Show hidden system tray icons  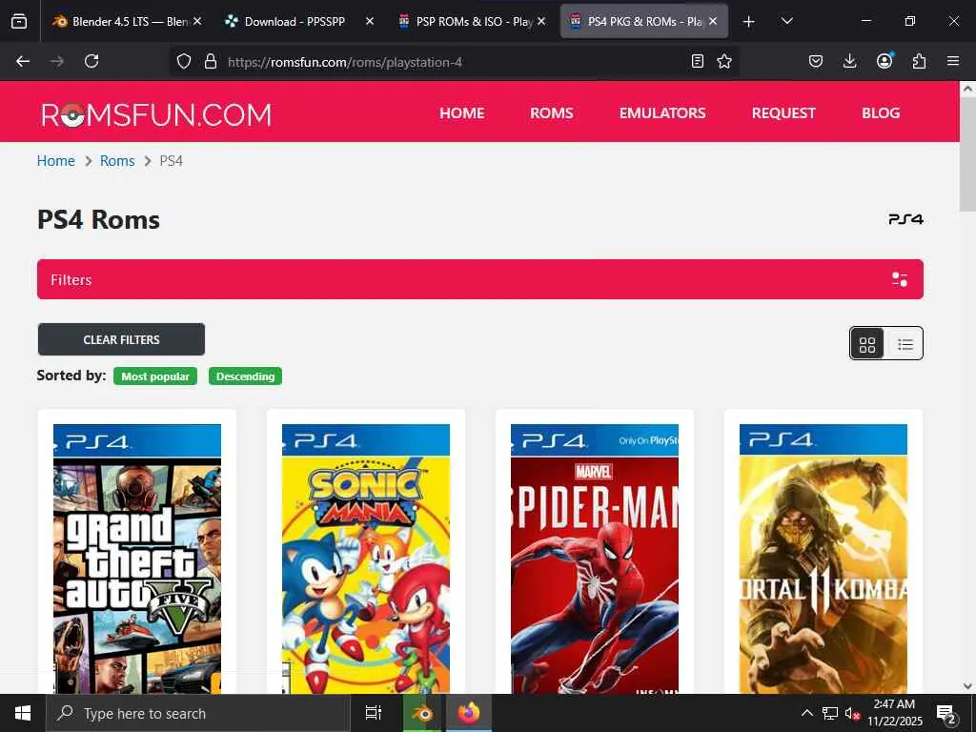click(x=806, y=713)
